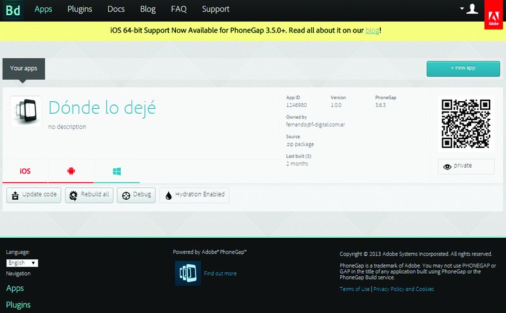This screenshot has height=313, width=506.
Task: Click the Adobe logo badge
Action: click(494, 15)
